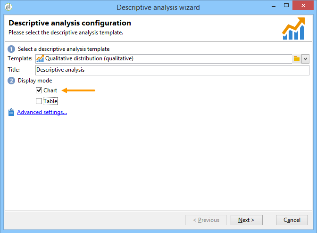The image size is (325, 237).
Task: Maximize the wizard window
Action: (286, 6)
